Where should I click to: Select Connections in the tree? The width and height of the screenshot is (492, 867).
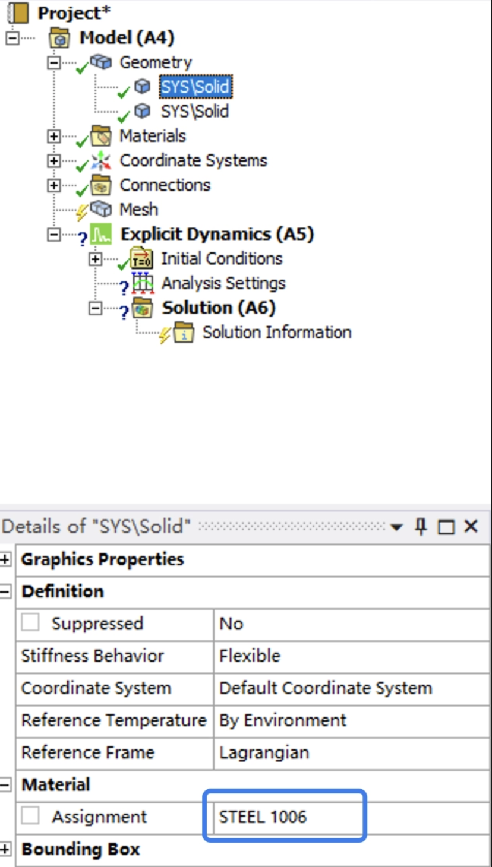pyautogui.click(x=165, y=185)
